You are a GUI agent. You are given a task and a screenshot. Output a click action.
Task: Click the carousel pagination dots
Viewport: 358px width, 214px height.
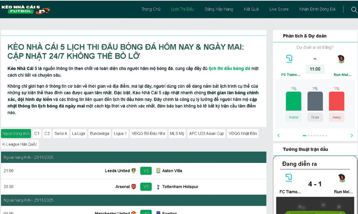[315, 136]
